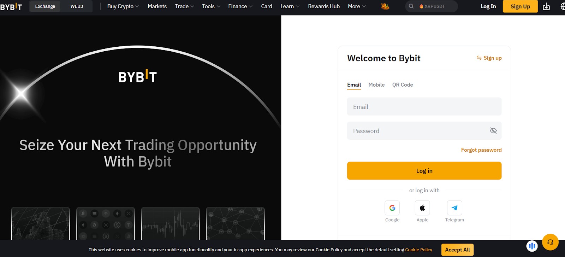
Task: Focus the Password input field
Action: coord(424,131)
